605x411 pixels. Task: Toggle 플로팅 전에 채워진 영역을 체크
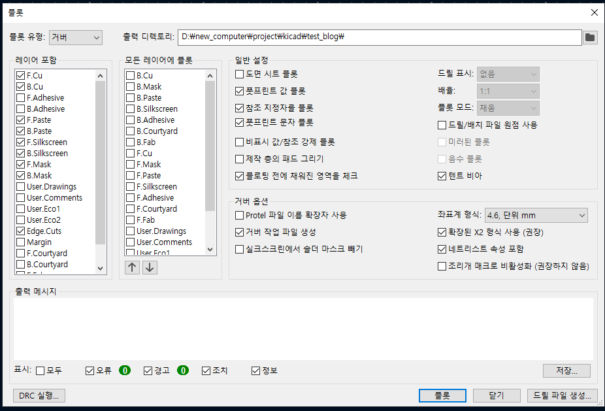pos(239,176)
